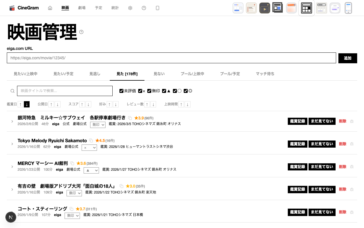Open settings via the gear icon
The height and width of the screenshot is (228, 364).
point(130,8)
